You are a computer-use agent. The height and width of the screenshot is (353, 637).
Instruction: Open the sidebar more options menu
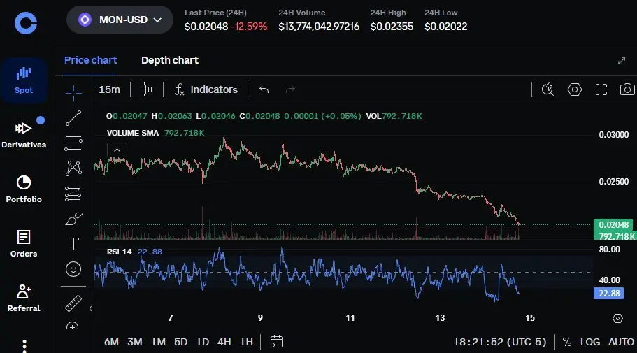click(24, 346)
